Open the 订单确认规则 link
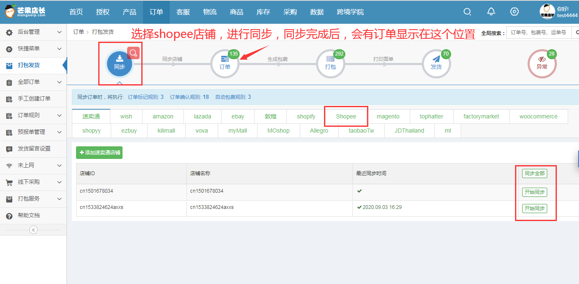The width and height of the screenshot is (579, 284). click(189, 97)
